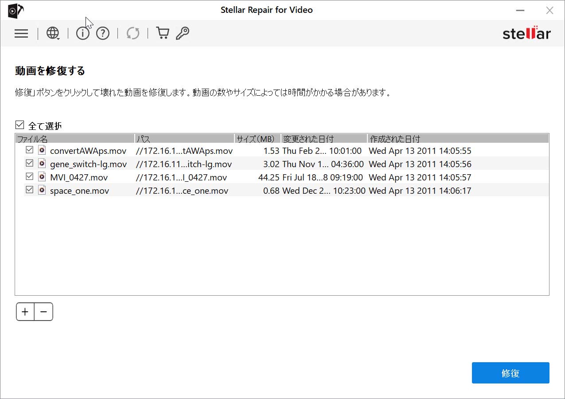Click the MVI_0427.mov video file icon
The width and height of the screenshot is (565, 399).
tap(42, 177)
